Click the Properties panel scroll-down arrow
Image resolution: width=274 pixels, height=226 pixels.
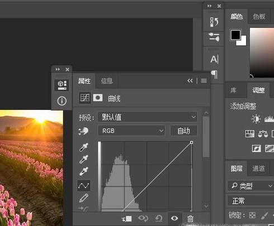point(206,206)
